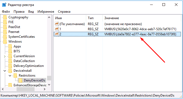183x99 pixels.
Task: Select the PeerDist folder icon
Action: coord(5,27)
